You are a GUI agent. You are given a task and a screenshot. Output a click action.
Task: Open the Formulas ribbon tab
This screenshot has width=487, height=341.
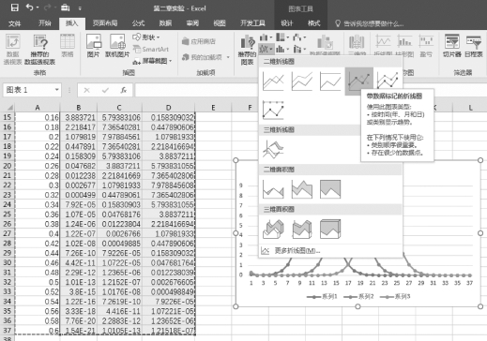[x=138, y=23]
